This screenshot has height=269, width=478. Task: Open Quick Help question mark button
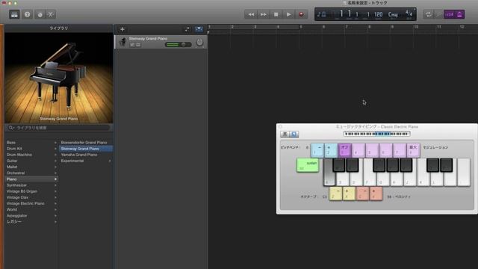point(27,14)
